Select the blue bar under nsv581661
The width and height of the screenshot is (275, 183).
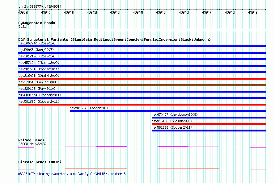click(x=142, y=72)
